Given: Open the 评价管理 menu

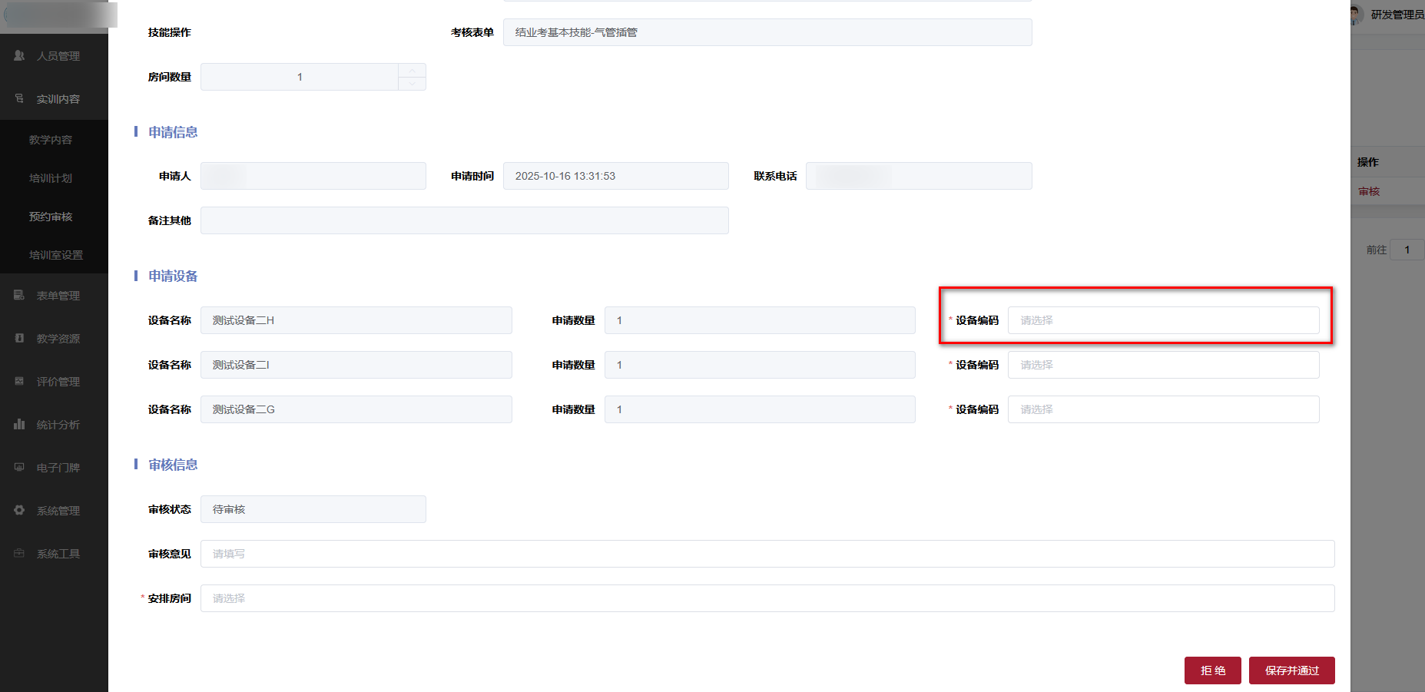Looking at the screenshot, I should click(x=54, y=382).
